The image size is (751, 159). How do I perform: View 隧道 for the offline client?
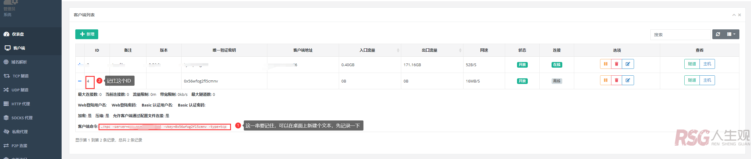pyautogui.click(x=692, y=80)
